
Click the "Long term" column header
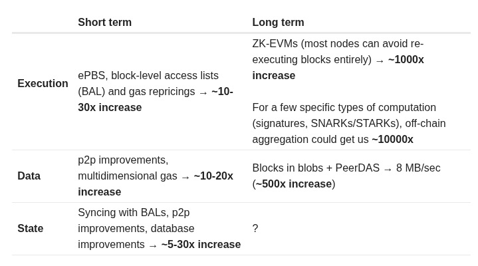point(278,22)
